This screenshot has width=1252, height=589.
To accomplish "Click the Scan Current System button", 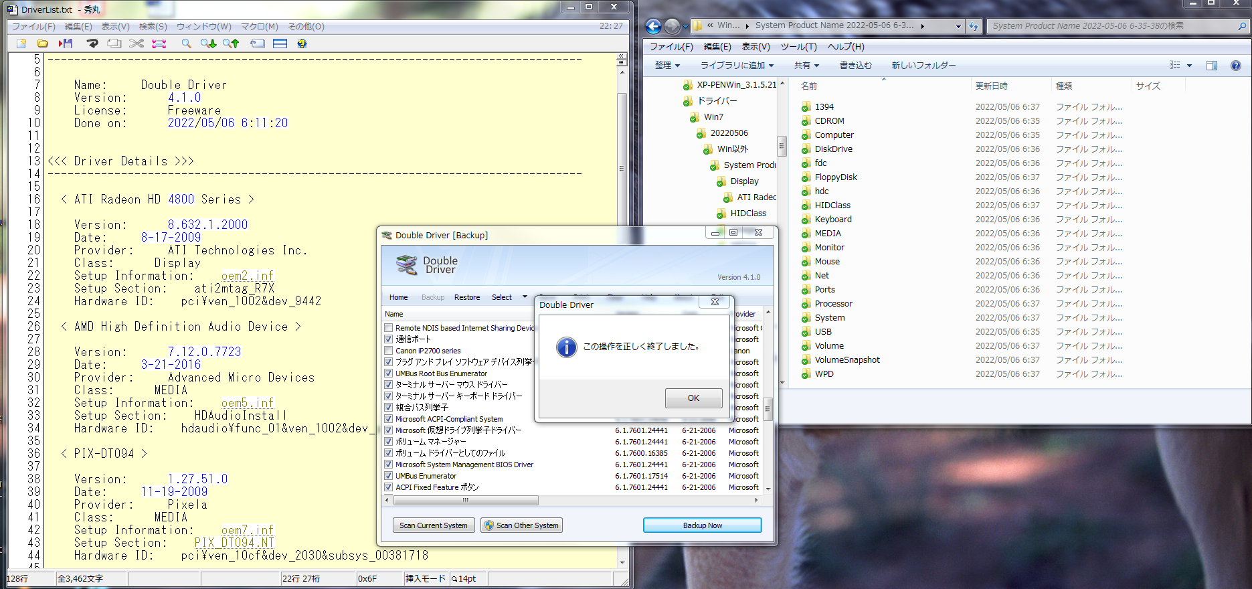I will tap(434, 525).
